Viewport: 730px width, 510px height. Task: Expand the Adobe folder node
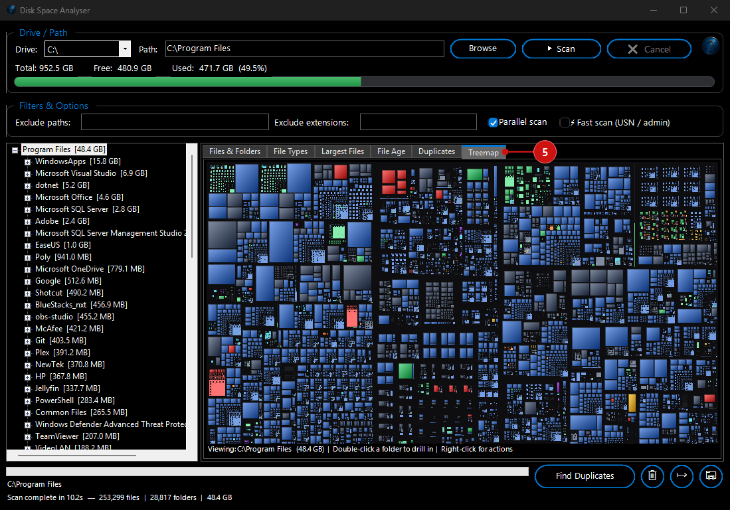click(27, 222)
